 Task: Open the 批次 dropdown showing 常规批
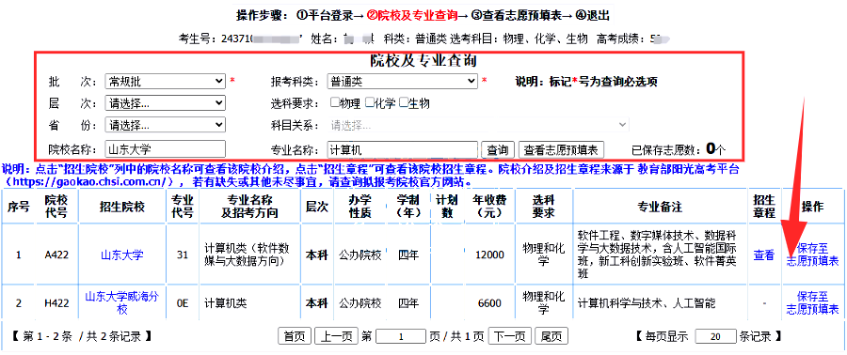coord(165,82)
